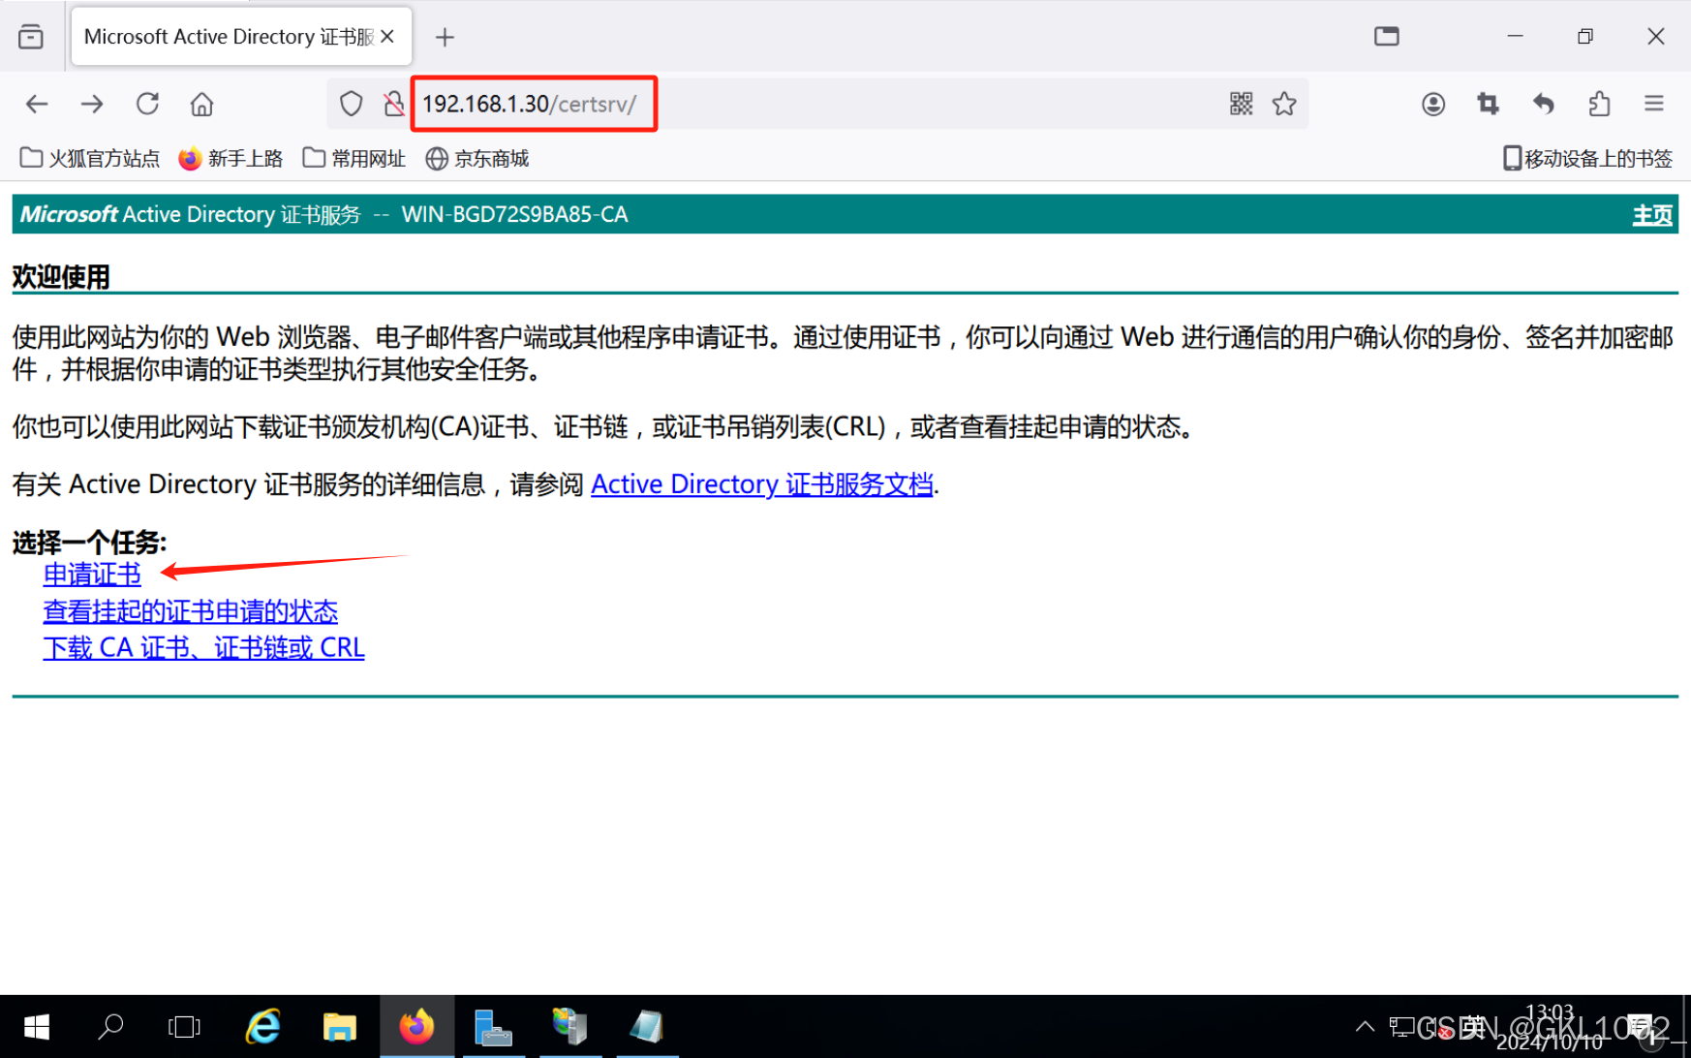Open the extensions puzzle icon
This screenshot has height=1058, width=1691.
pyautogui.click(x=1599, y=104)
